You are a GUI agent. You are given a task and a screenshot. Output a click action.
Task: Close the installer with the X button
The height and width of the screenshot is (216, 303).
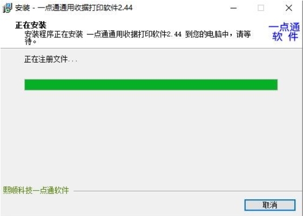click(289, 8)
